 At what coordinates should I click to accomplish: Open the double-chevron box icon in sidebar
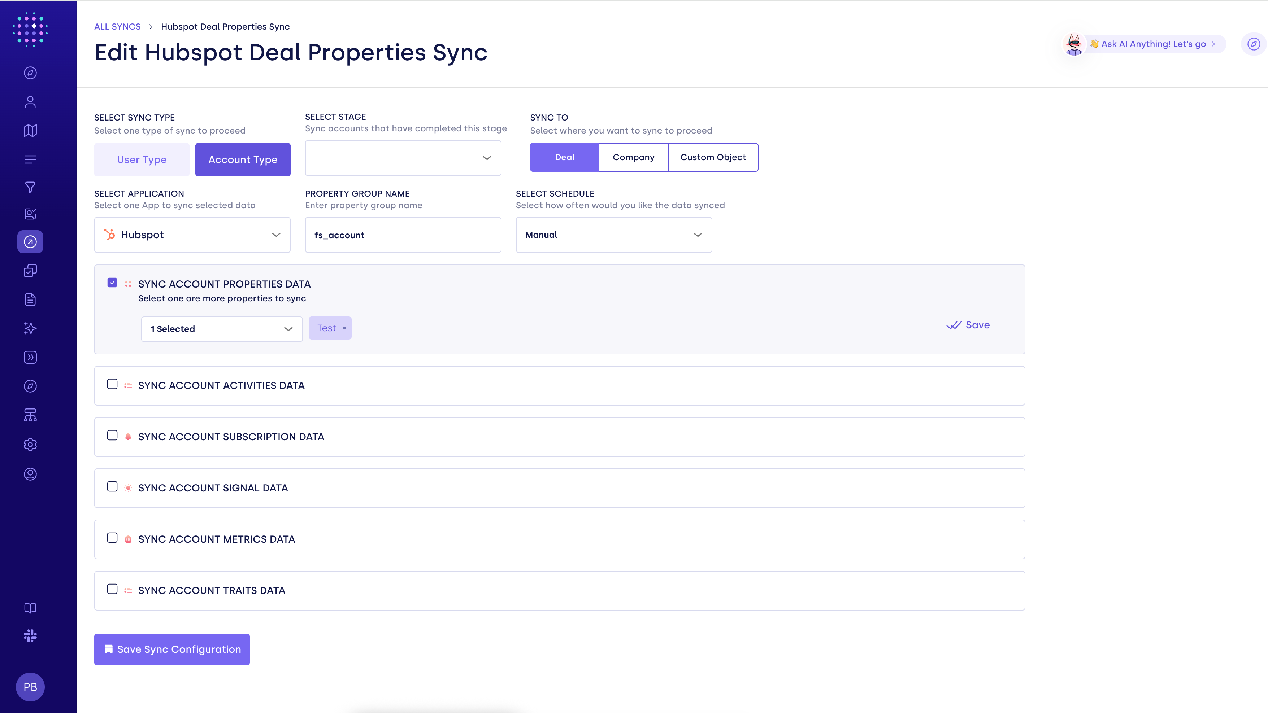[x=30, y=357]
